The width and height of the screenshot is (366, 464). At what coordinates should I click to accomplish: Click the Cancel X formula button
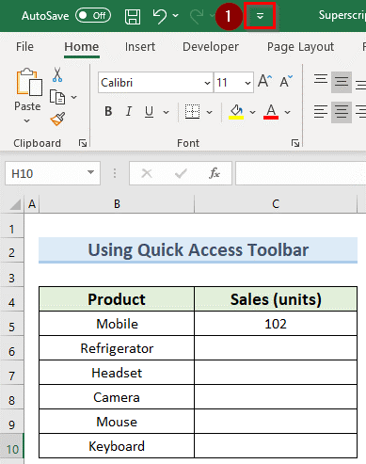click(147, 173)
